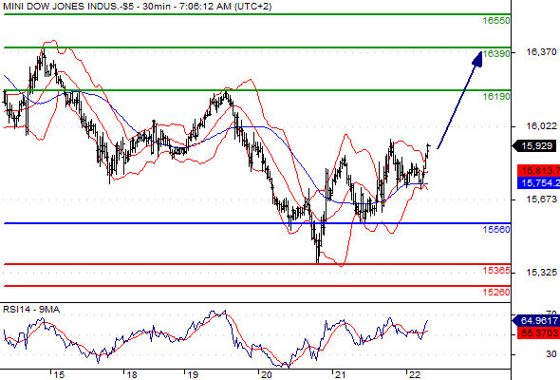Click the 16190 resistance level label
Screen dimensions: 560x380
point(496,97)
